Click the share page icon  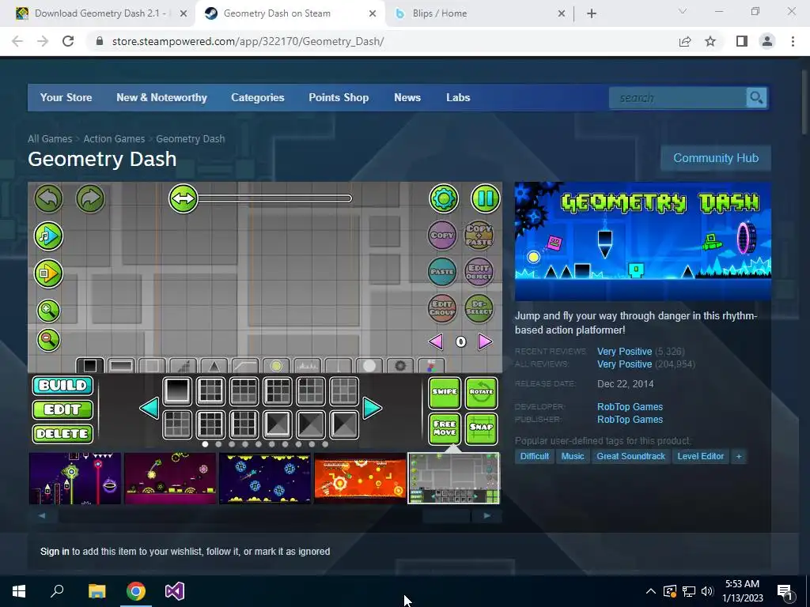pyautogui.click(x=685, y=41)
